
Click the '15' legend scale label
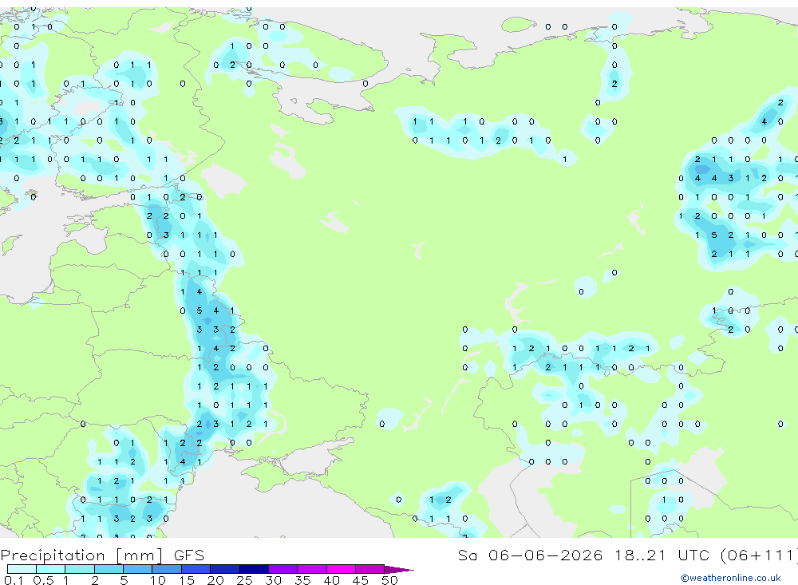186,580
